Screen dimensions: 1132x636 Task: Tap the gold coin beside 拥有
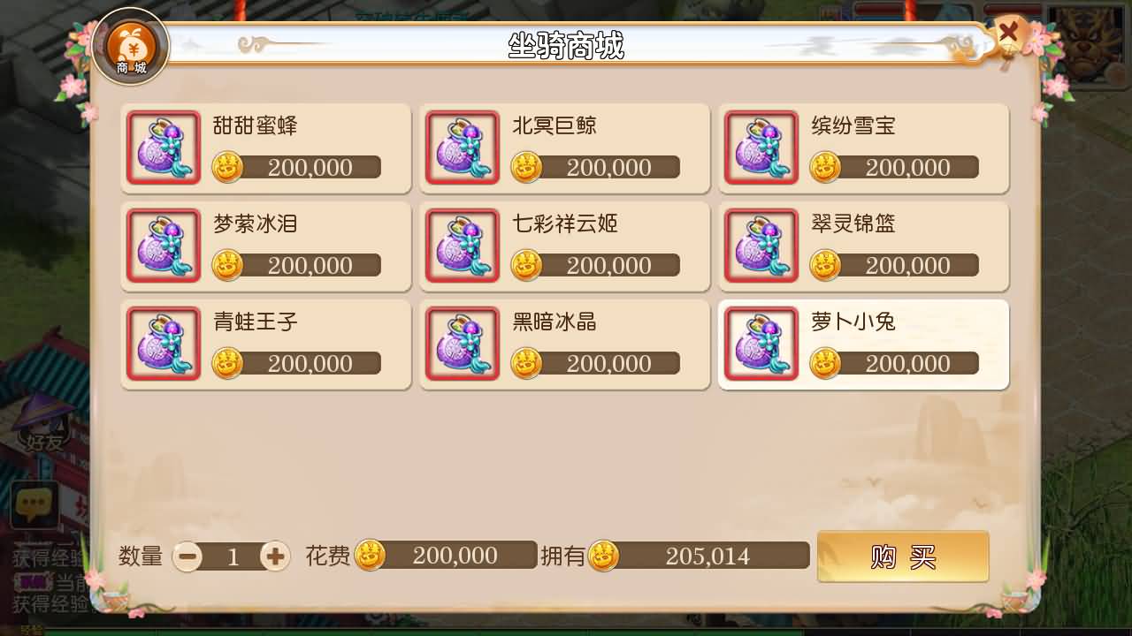604,556
